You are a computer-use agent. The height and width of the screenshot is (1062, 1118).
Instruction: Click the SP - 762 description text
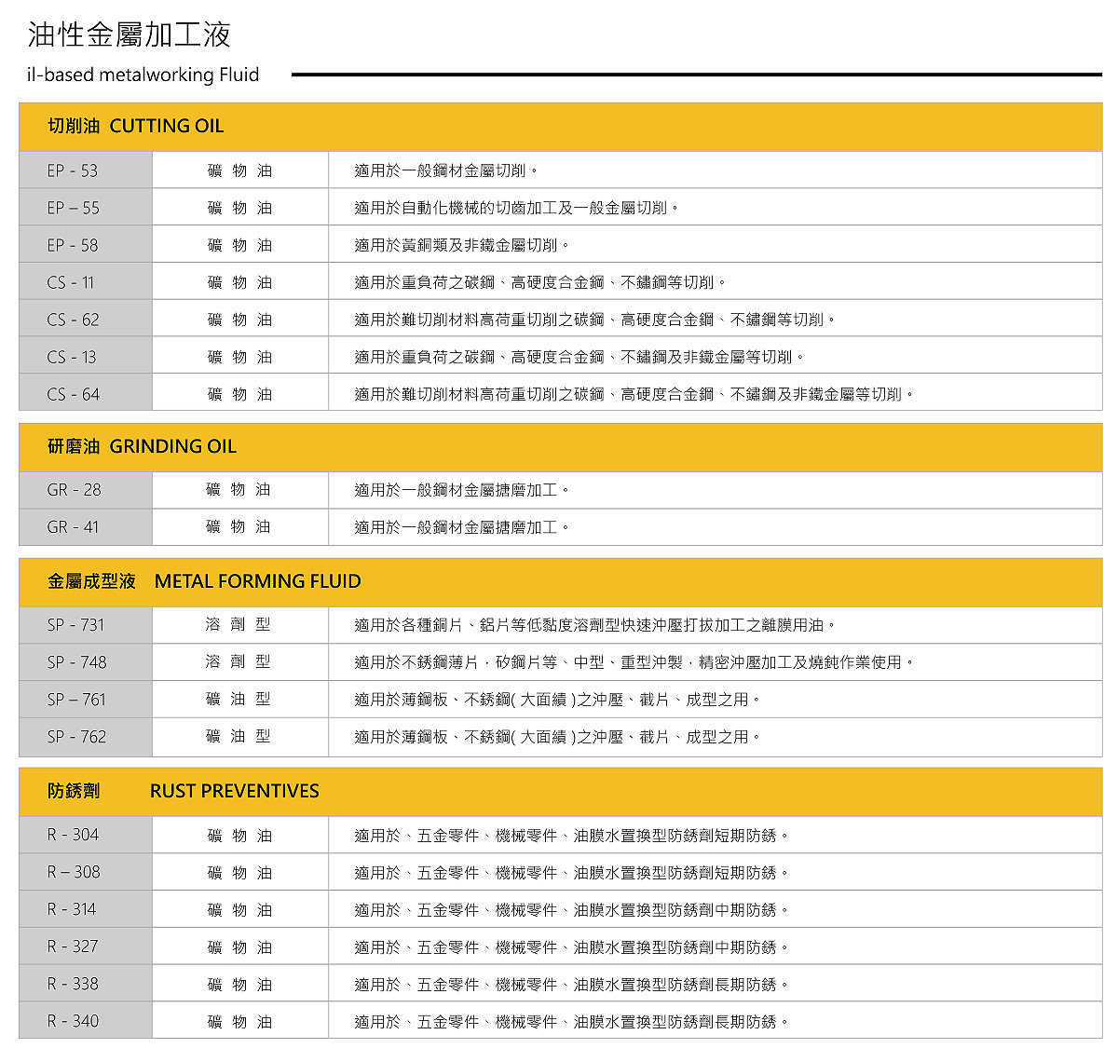coord(558,736)
